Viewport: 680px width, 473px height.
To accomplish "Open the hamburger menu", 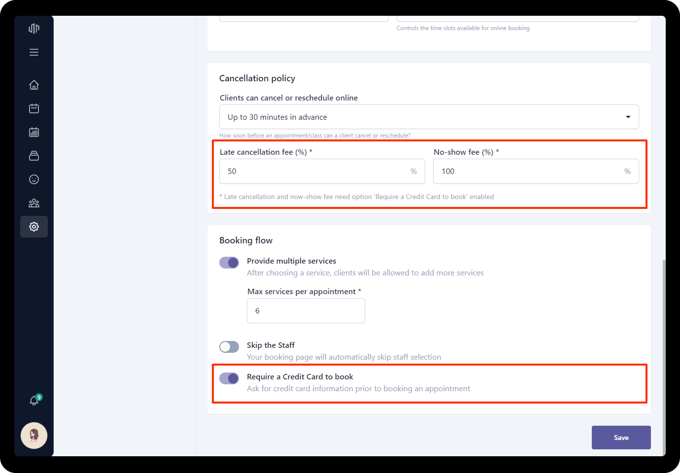I will tap(34, 52).
